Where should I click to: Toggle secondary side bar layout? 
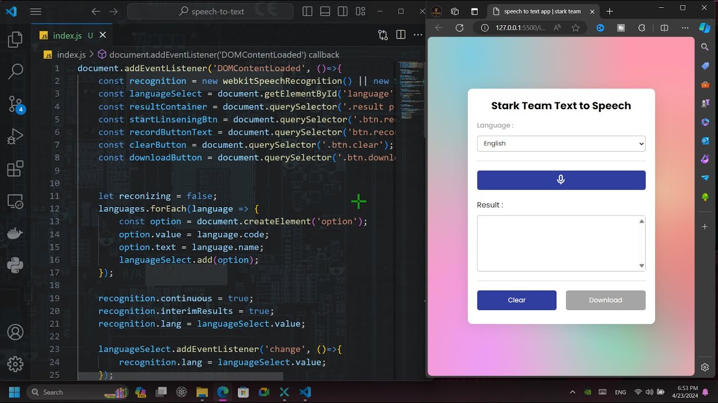click(343, 11)
